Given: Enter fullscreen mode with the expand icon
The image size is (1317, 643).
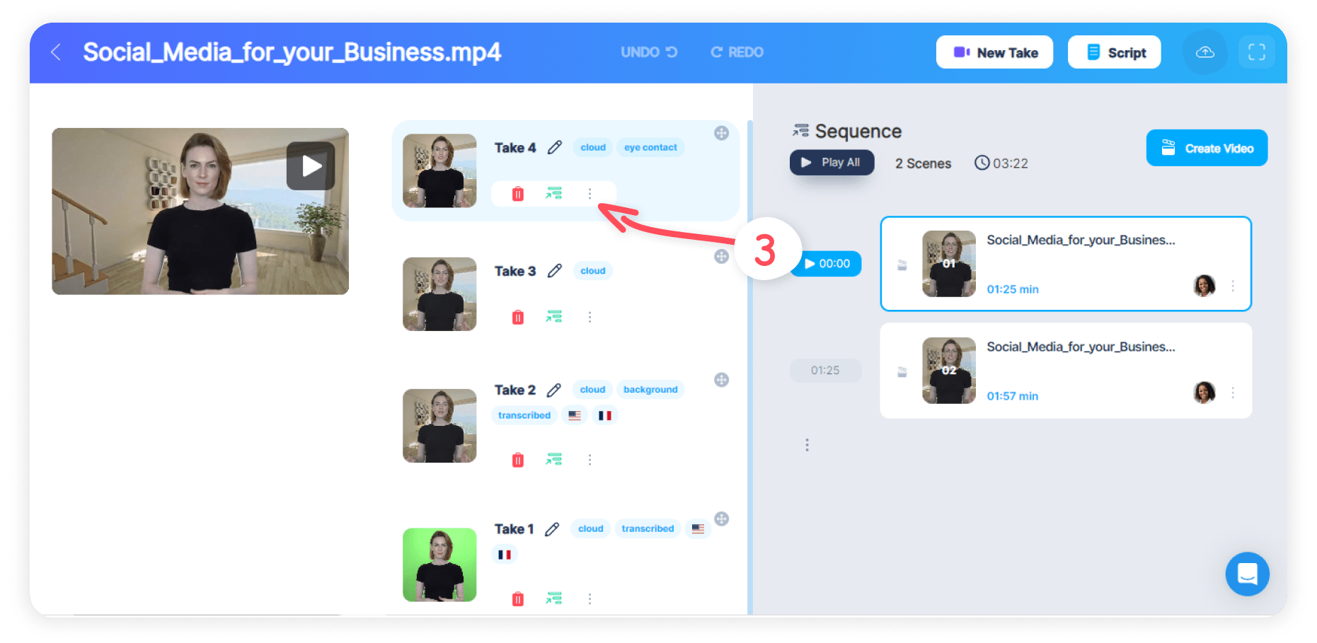Looking at the screenshot, I should [x=1257, y=52].
